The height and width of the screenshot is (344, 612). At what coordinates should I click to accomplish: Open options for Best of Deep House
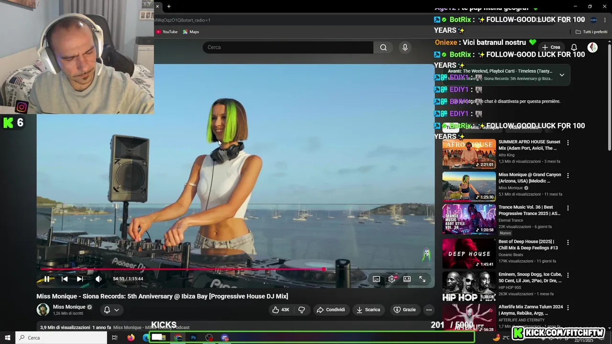click(x=568, y=242)
